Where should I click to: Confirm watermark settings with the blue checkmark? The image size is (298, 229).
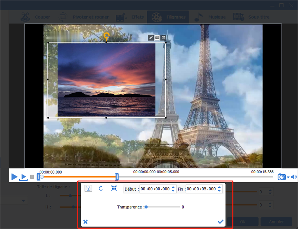click(x=221, y=222)
